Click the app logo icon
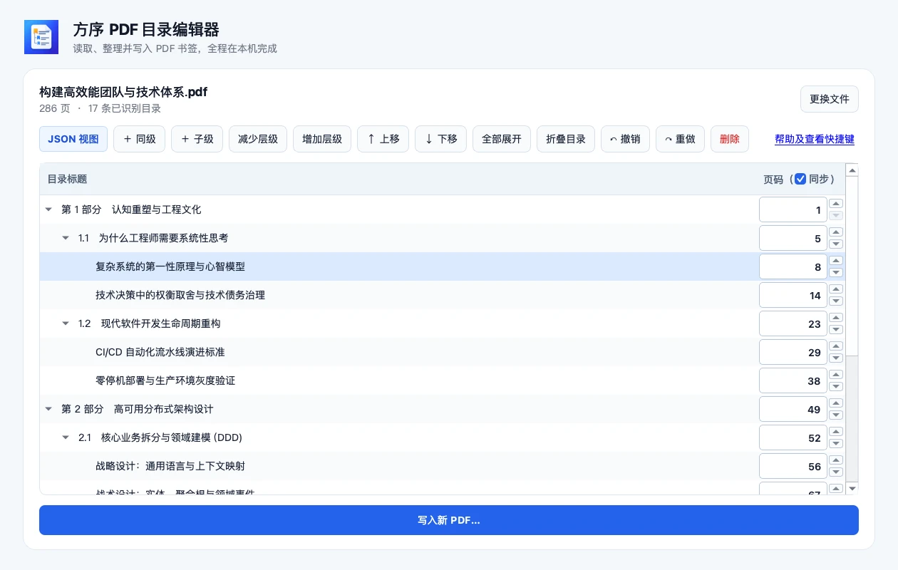This screenshot has width=898, height=570. (41, 37)
